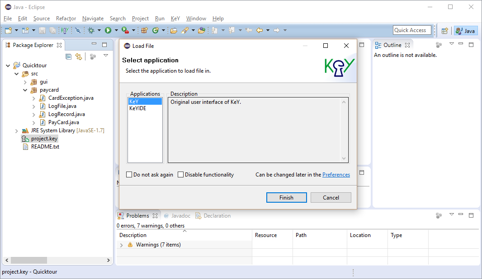Expand the gui package node
The height and width of the screenshot is (279, 482).
click(25, 82)
